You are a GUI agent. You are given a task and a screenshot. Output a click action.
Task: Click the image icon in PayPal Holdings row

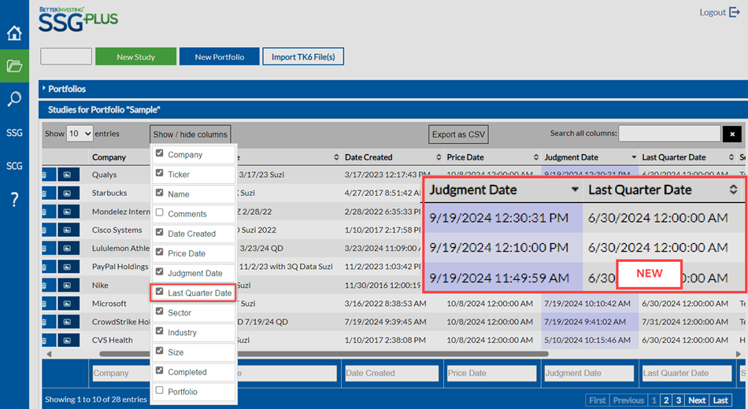(69, 267)
